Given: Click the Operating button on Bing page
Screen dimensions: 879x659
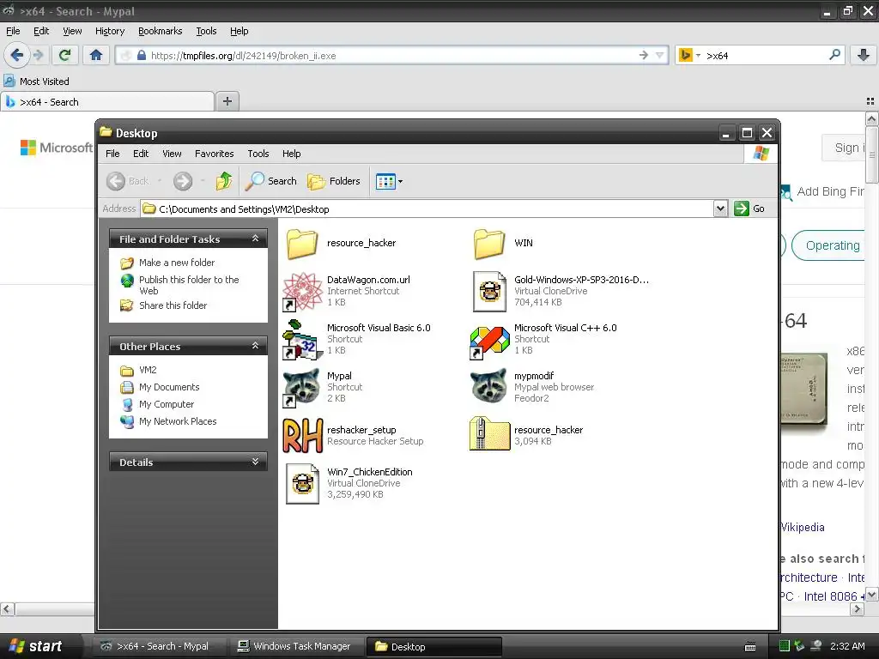Looking at the screenshot, I should point(828,245).
